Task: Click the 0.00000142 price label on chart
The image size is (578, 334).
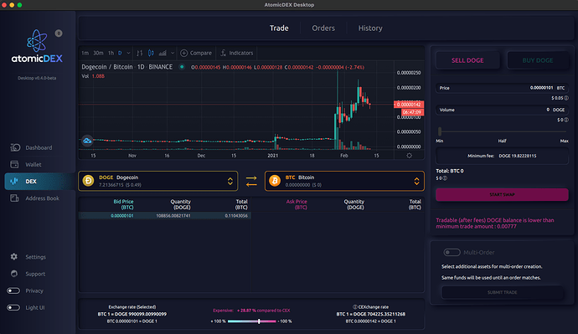Action: [409, 105]
